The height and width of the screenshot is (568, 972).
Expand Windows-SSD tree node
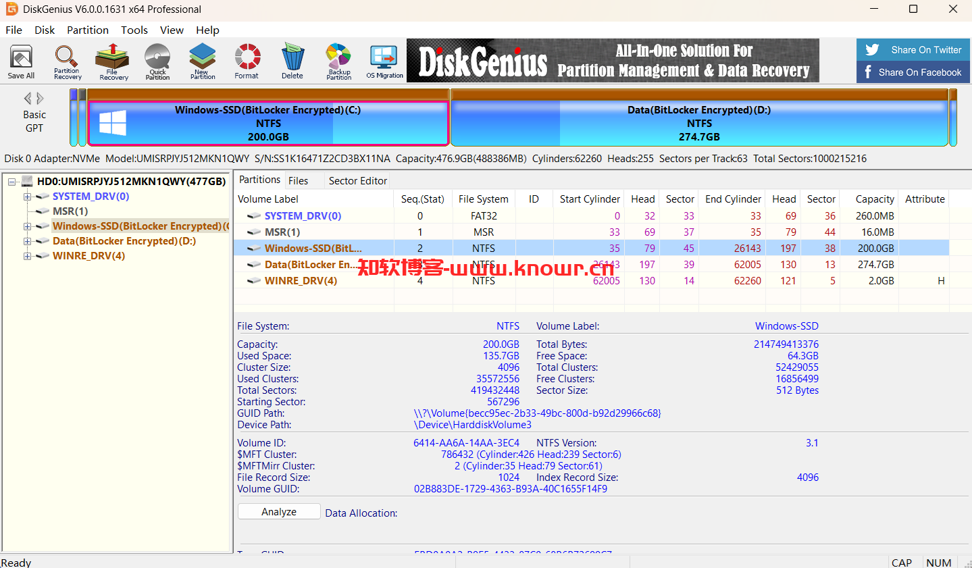click(x=27, y=226)
